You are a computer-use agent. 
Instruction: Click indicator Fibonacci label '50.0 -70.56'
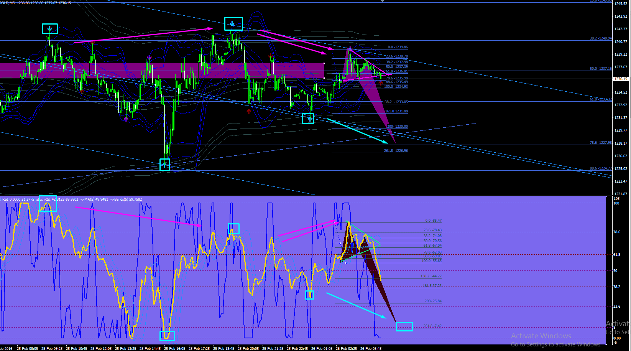(432, 241)
